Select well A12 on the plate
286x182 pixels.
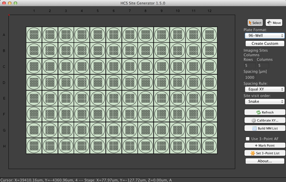pos(209,35)
